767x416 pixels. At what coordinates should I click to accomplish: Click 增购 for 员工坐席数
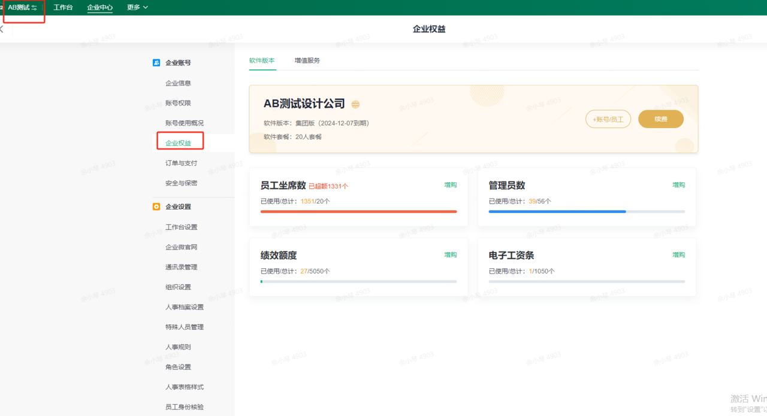(450, 185)
